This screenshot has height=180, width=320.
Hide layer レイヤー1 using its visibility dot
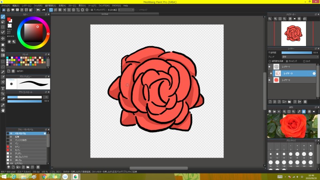pyautogui.click(x=269, y=67)
